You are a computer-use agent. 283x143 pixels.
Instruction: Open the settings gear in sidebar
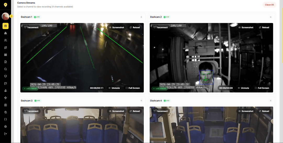(6, 126)
